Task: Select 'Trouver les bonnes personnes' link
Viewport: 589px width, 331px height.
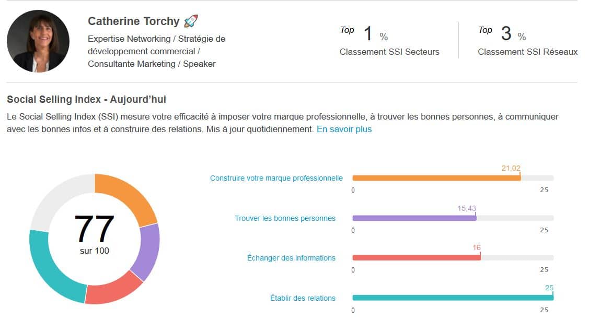Action: 285,218
